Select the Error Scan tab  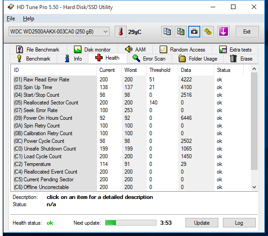[149, 59]
